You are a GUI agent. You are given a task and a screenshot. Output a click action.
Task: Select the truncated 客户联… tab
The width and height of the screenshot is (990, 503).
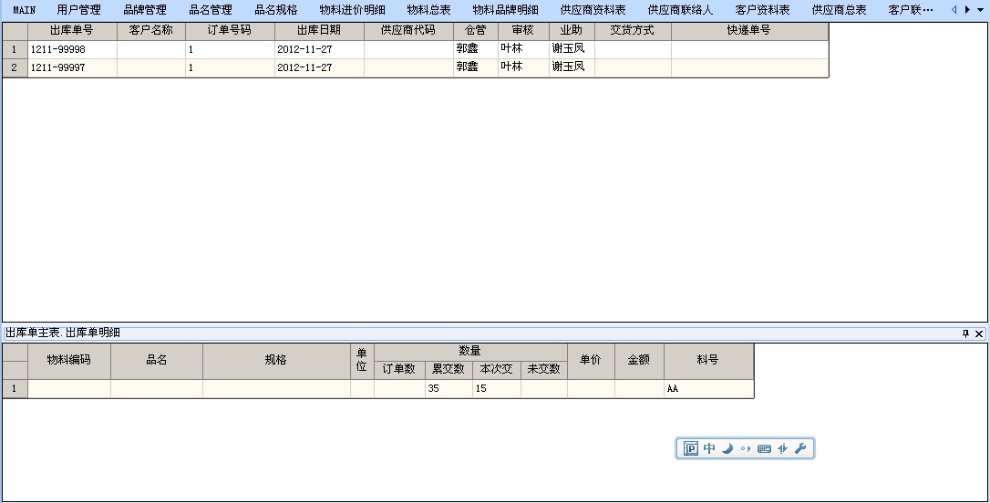(x=911, y=9)
